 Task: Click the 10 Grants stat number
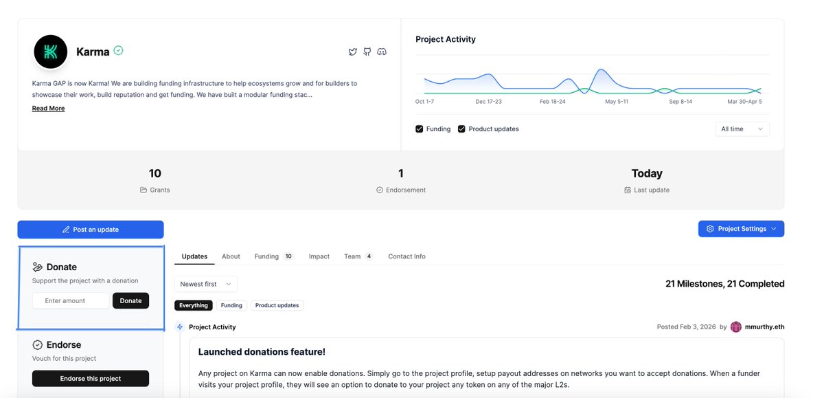(155, 173)
